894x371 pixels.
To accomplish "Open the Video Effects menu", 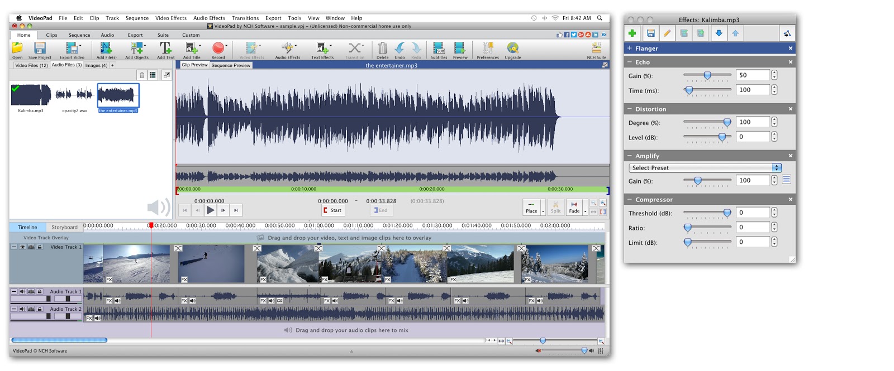I will 171,18.
